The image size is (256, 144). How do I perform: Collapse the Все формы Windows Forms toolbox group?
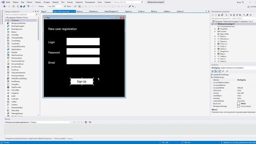coord(6,18)
